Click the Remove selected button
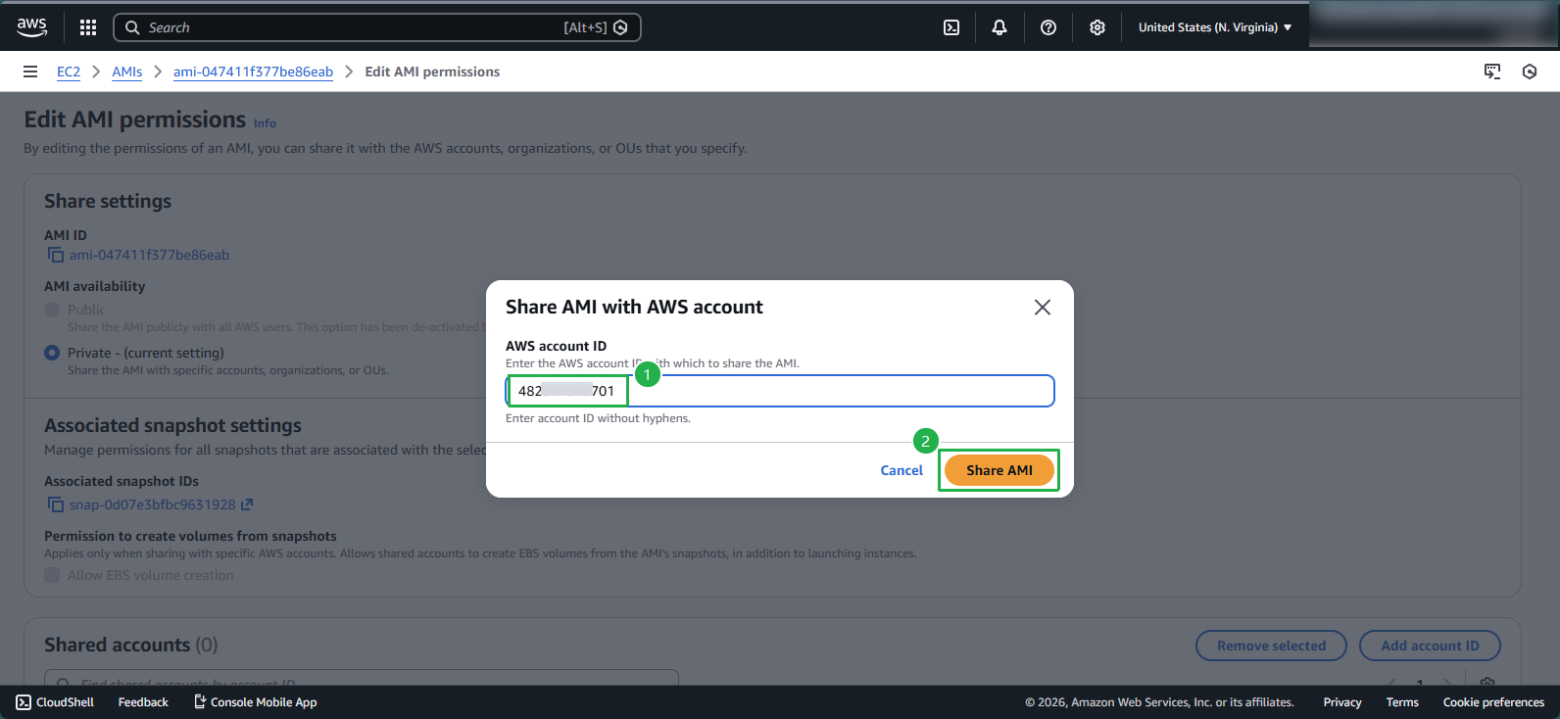The width and height of the screenshot is (1560, 719). point(1271,646)
